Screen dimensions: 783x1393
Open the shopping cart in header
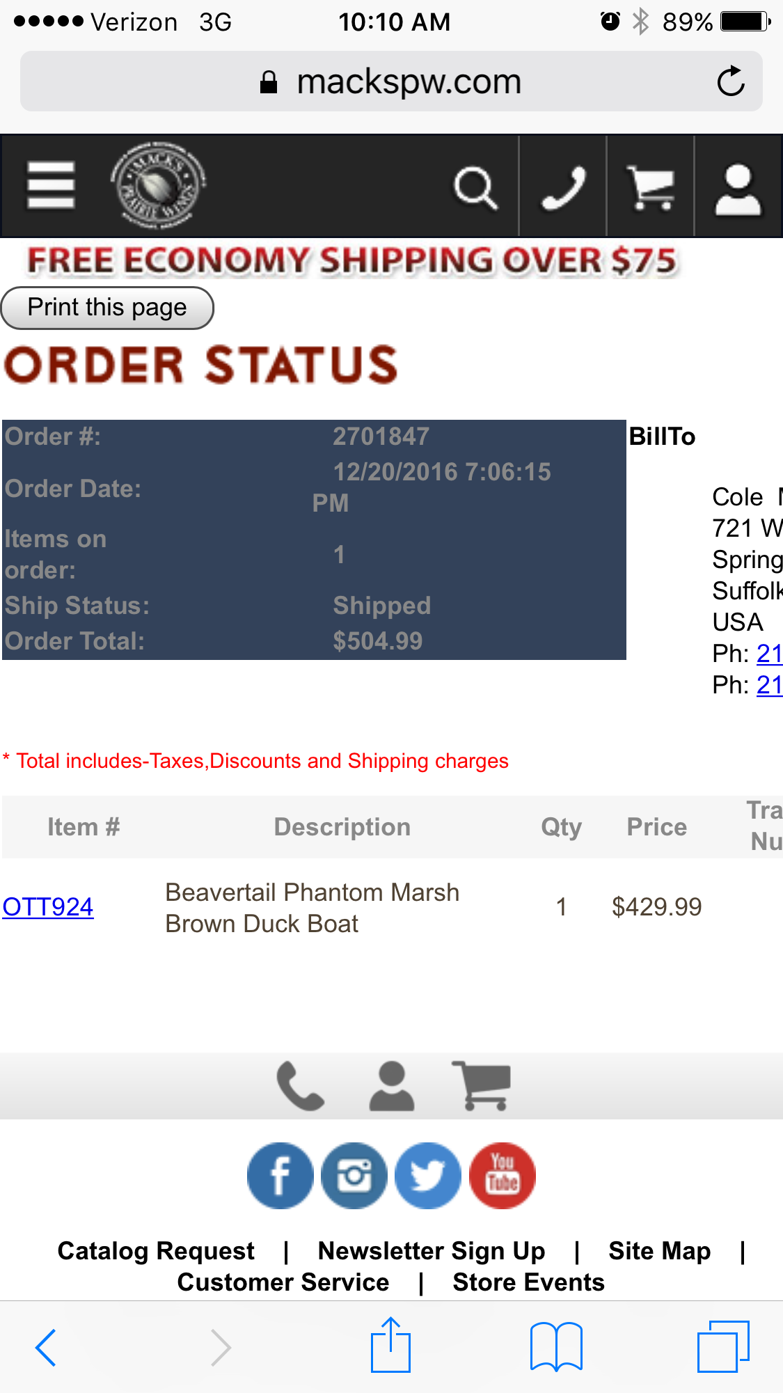[651, 187]
